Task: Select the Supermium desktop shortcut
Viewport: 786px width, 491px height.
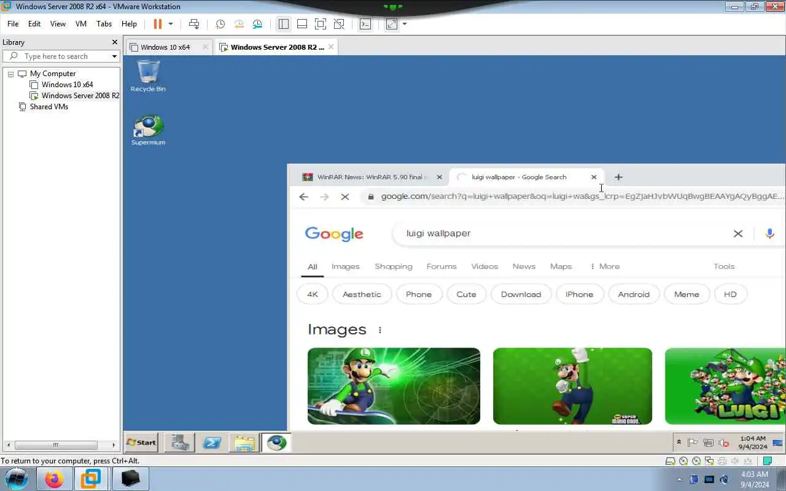Action: pos(148,130)
